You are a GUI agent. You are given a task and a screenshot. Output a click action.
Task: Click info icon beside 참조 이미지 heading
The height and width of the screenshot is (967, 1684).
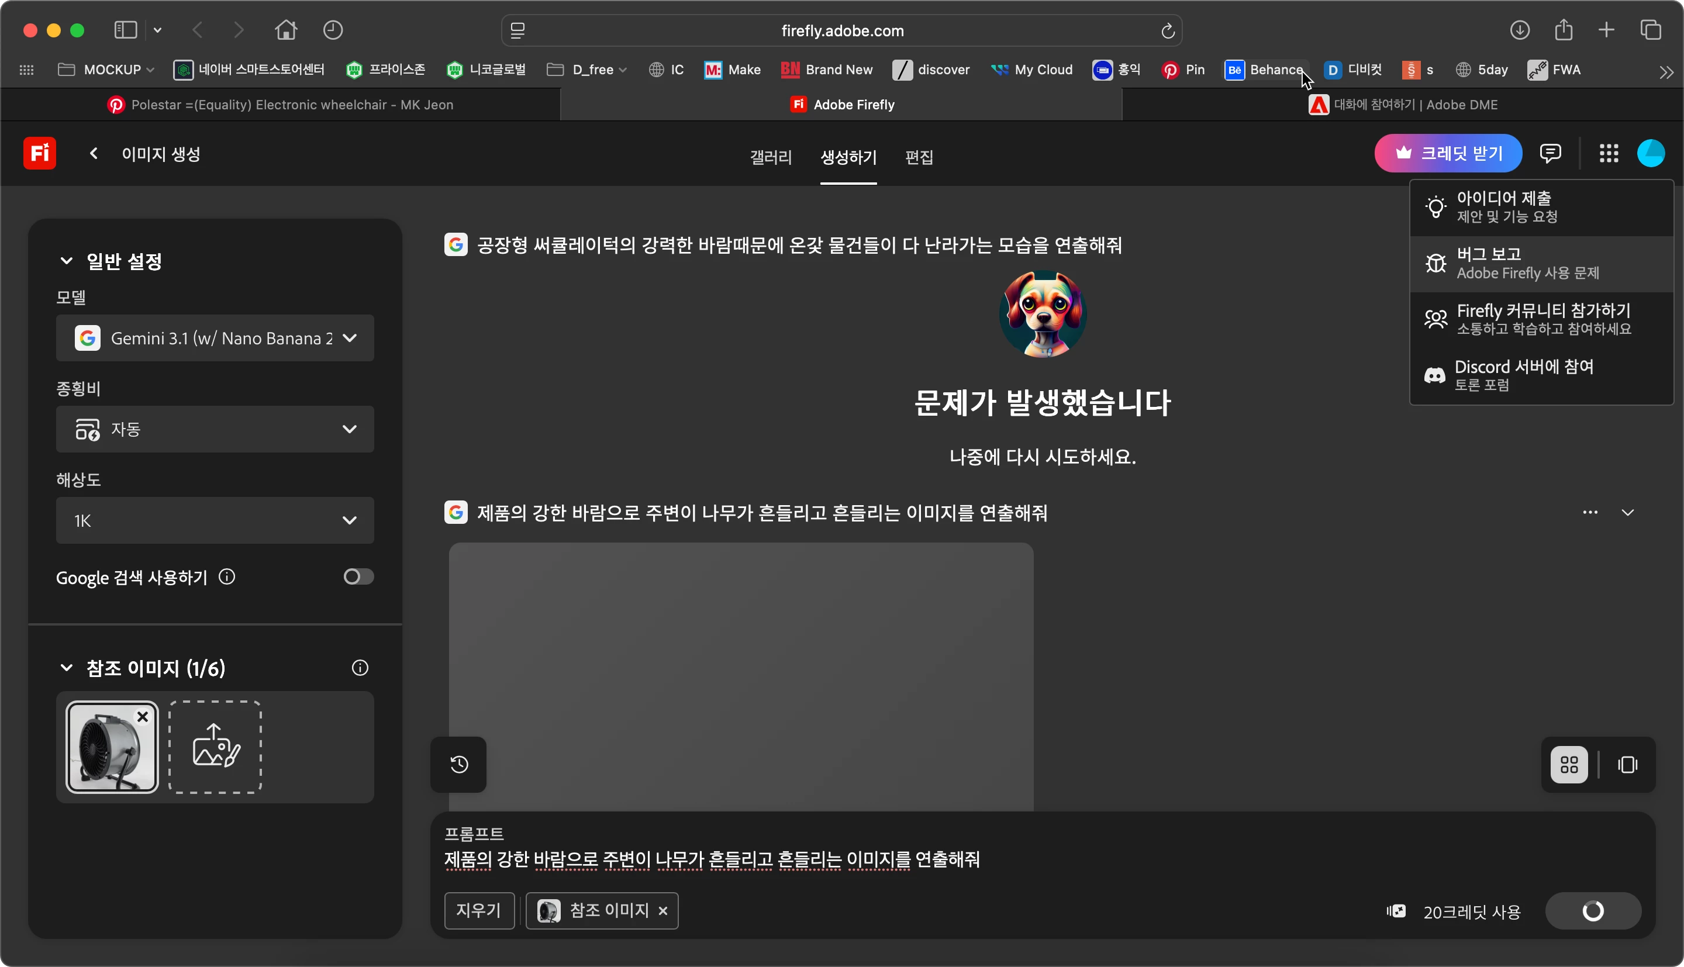[x=360, y=668]
